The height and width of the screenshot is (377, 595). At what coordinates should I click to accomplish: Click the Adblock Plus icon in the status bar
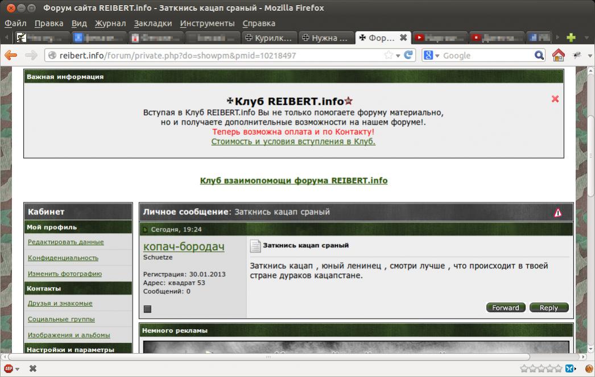9,368
